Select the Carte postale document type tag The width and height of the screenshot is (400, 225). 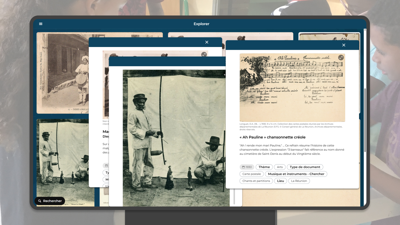coord(251,174)
